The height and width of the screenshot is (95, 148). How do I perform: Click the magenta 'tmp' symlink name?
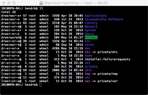point(88,74)
